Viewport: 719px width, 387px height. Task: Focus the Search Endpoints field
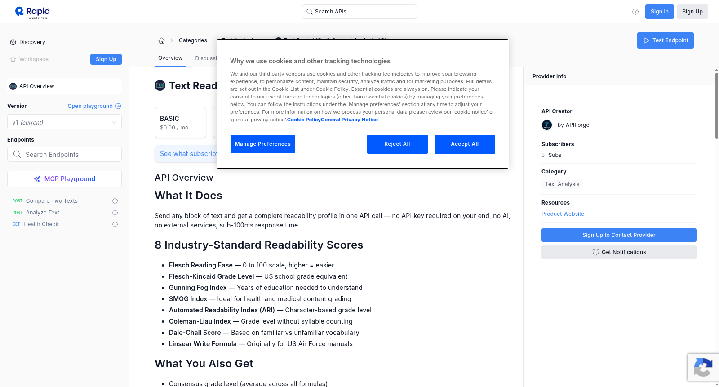tap(64, 154)
